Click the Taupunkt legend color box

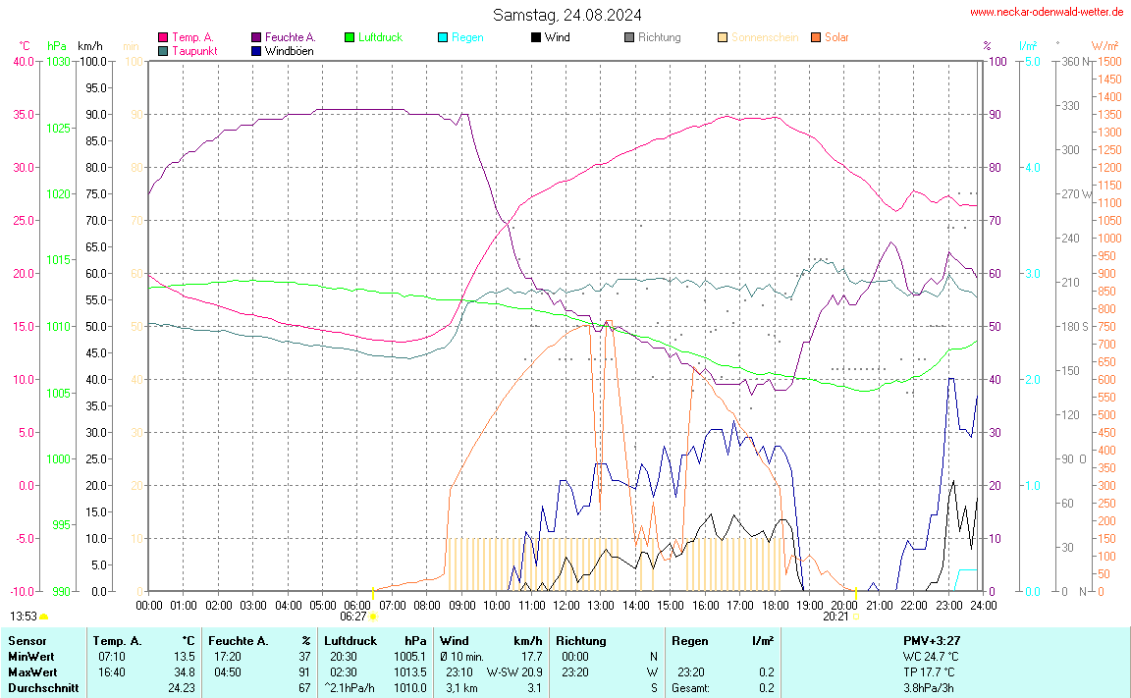click(163, 50)
